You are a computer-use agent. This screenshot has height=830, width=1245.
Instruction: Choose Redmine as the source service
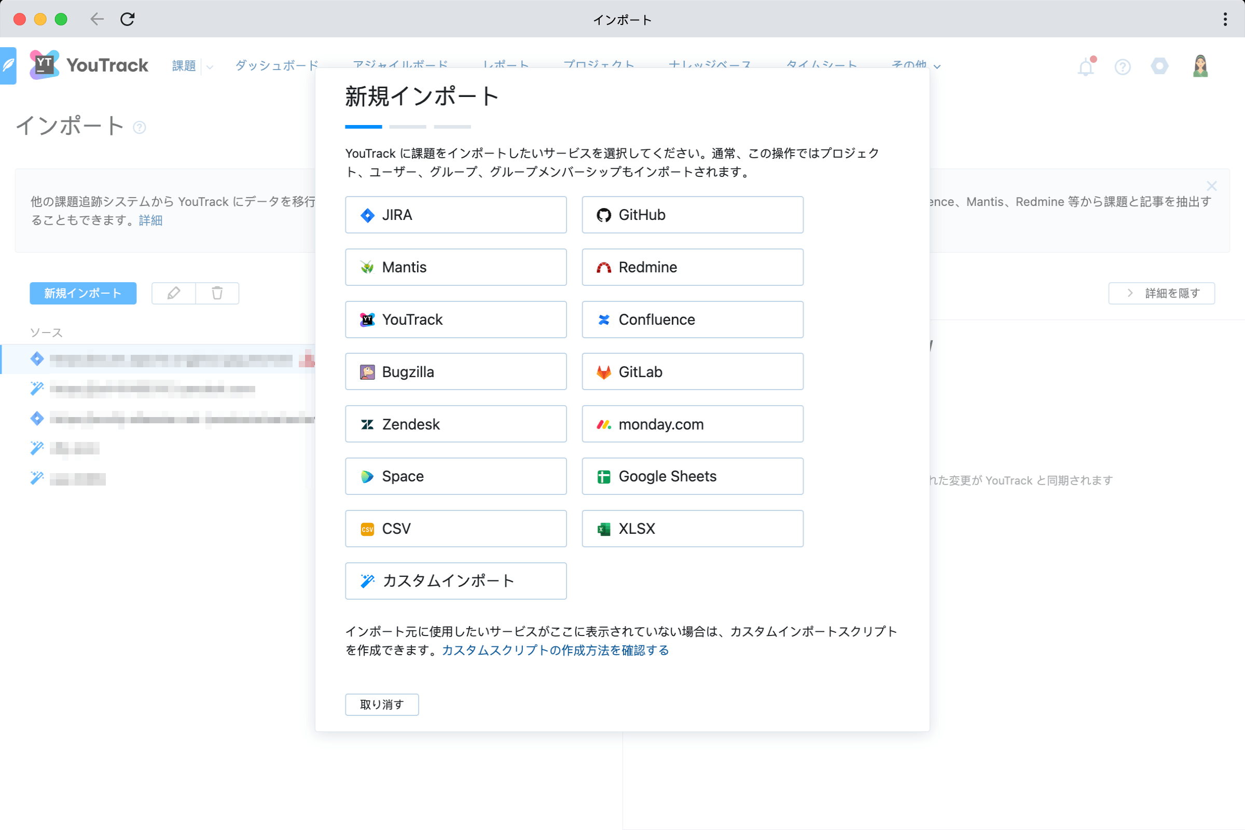coord(692,267)
